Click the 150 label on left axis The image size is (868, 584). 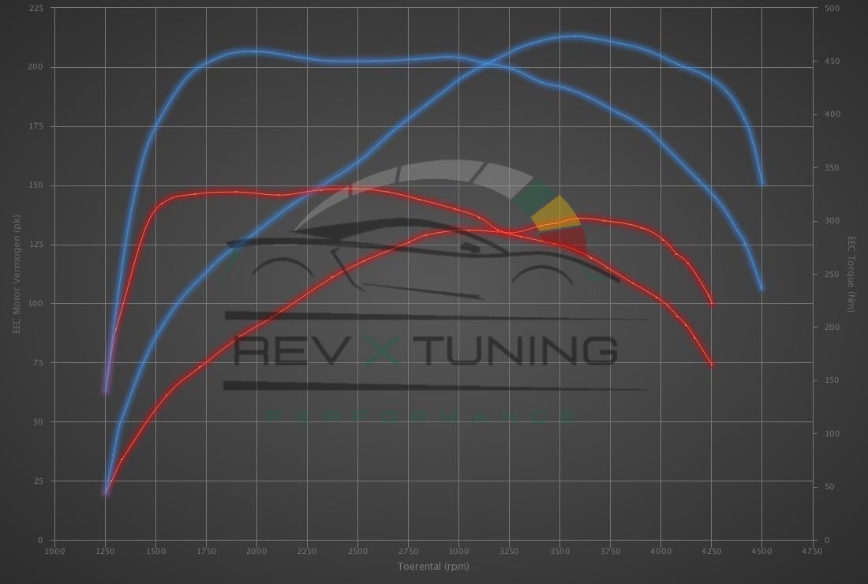click(x=36, y=185)
